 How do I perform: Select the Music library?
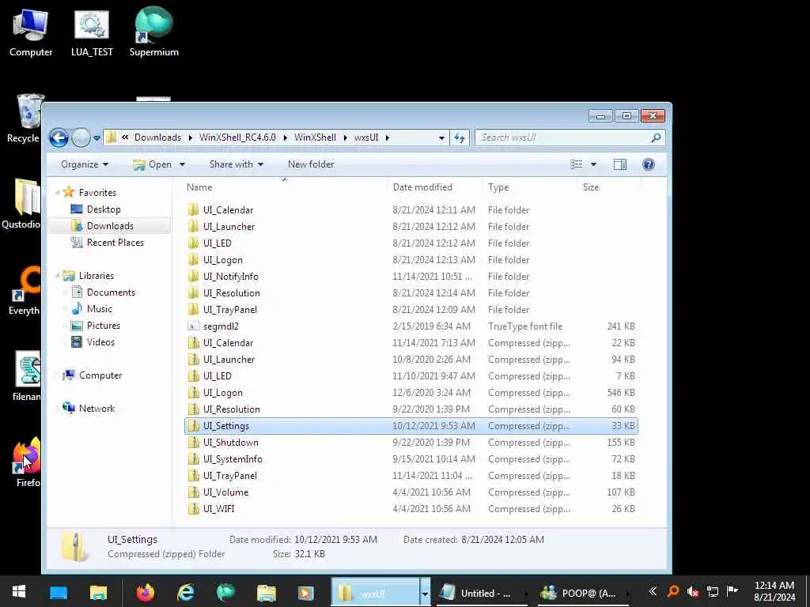click(x=99, y=309)
